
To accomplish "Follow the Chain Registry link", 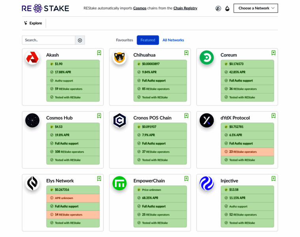I will (x=185, y=8).
